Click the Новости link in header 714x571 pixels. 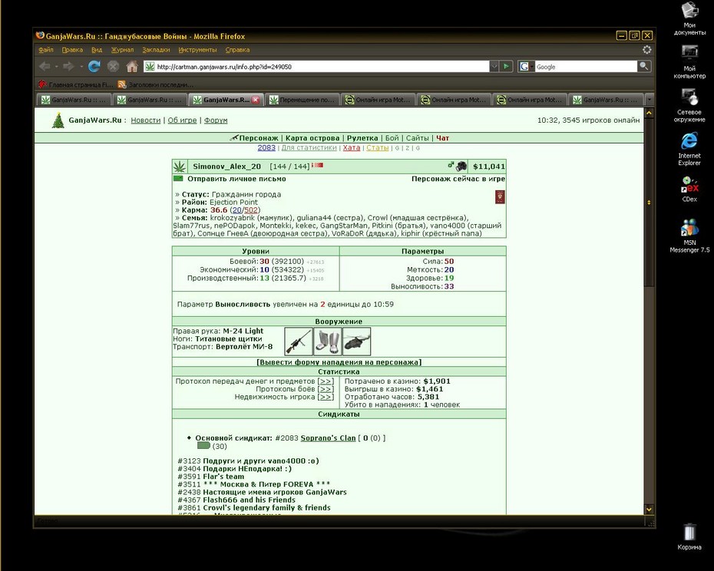(146, 120)
